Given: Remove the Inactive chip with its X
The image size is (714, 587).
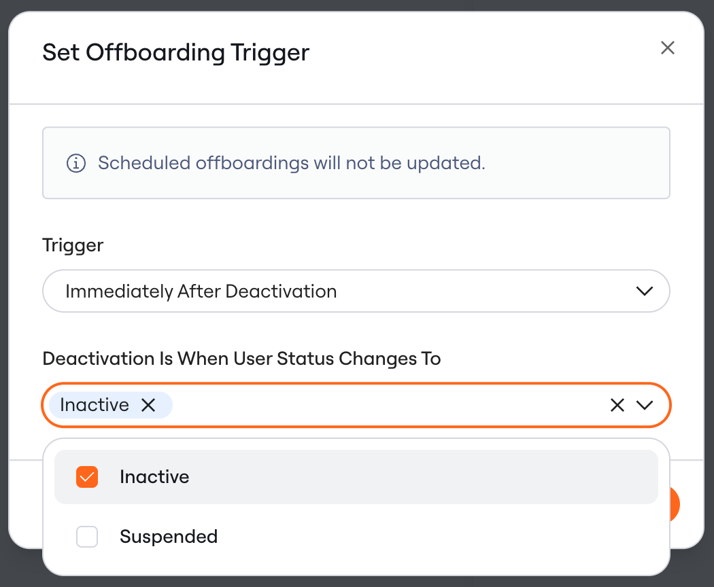Looking at the screenshot, I should (x=148, y=404).
